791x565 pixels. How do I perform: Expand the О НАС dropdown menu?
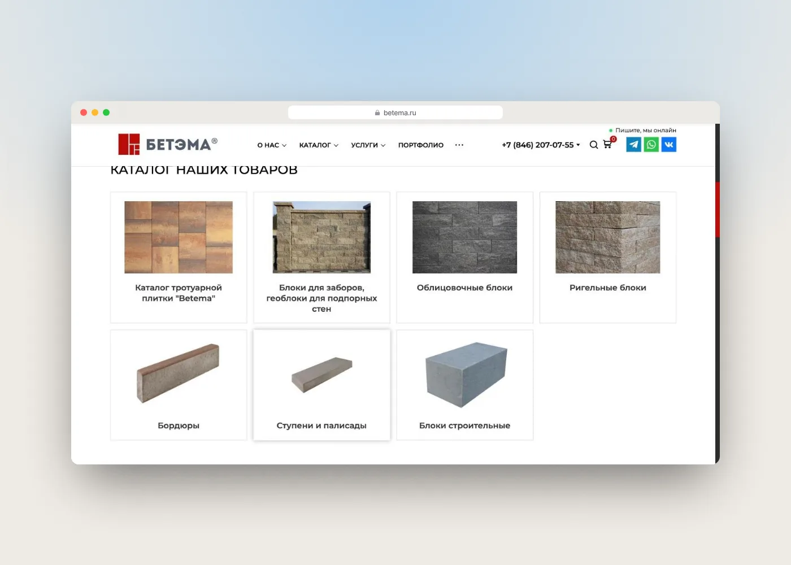(272, 145)
